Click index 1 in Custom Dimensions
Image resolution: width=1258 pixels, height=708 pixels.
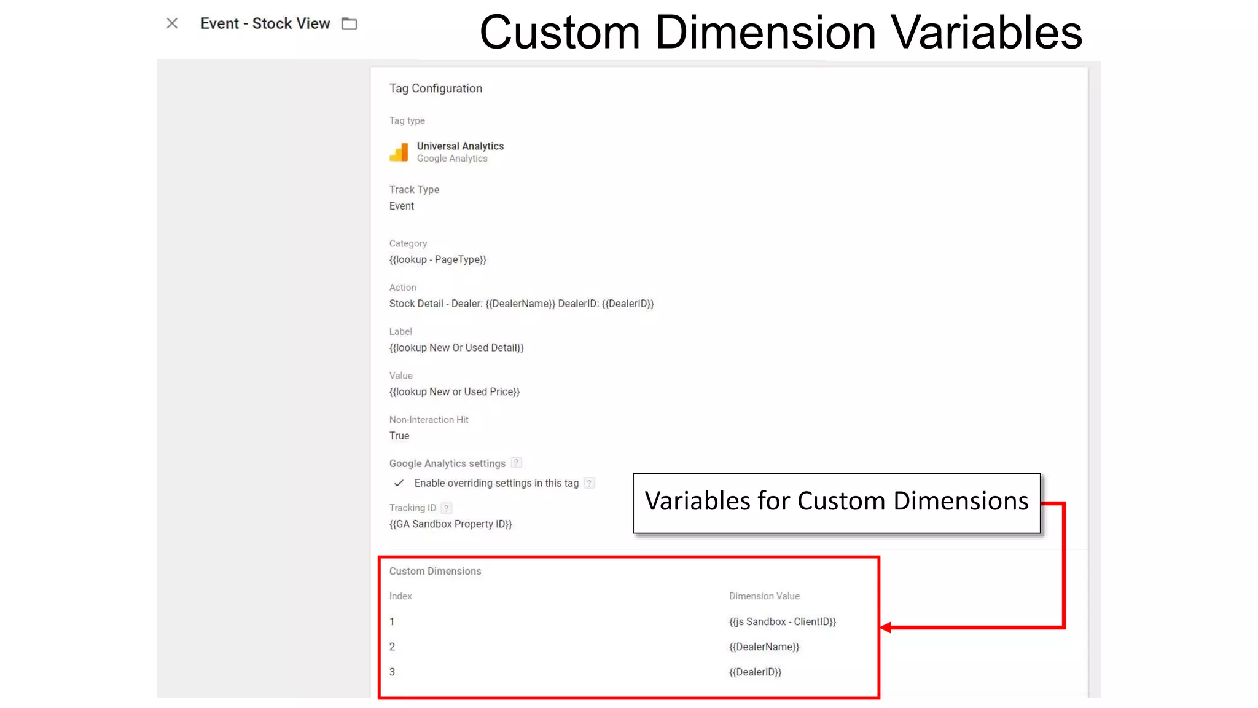click(392, 621)
